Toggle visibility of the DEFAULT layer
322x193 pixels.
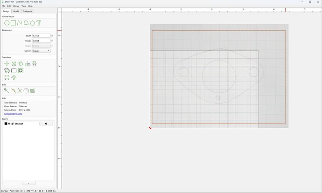click(9, 124)
